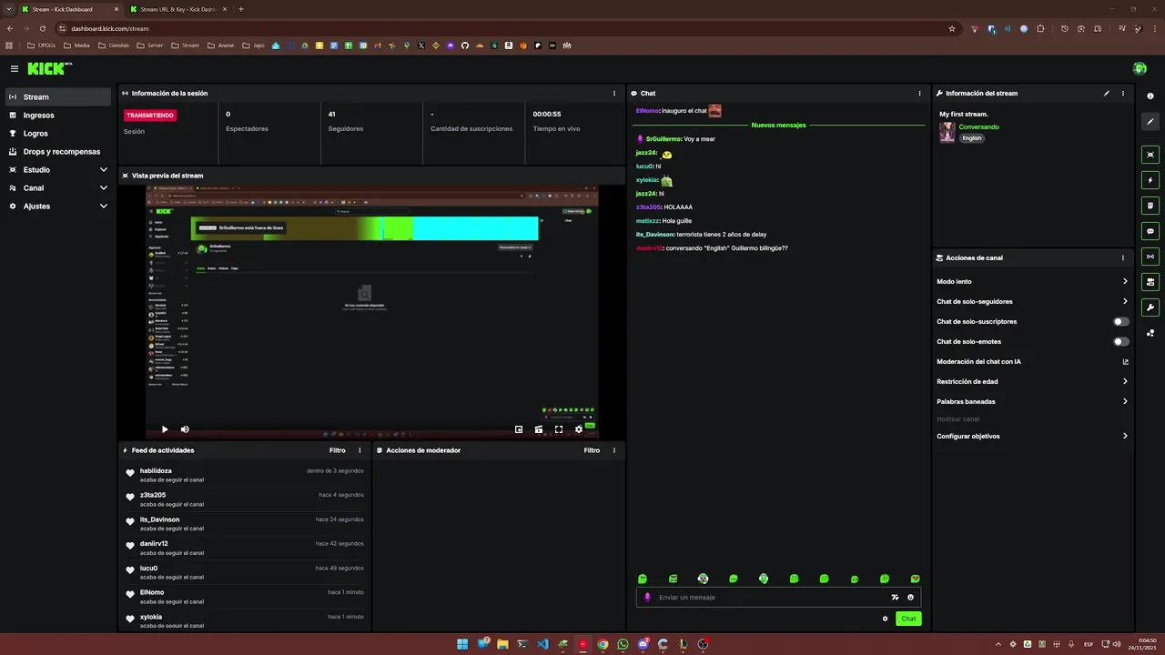Viewport: 1165px width, 655px height.
Task: Open Visual Studio Code from the taskbar
Action: (x=542, y=644)
